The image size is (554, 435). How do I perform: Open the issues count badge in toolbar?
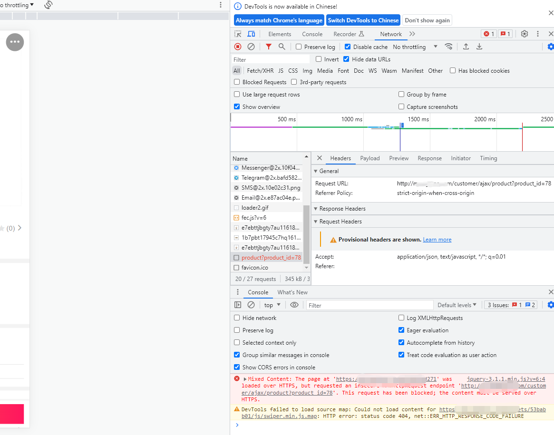tap(505, 34)
